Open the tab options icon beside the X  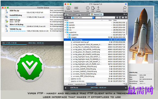124,14
